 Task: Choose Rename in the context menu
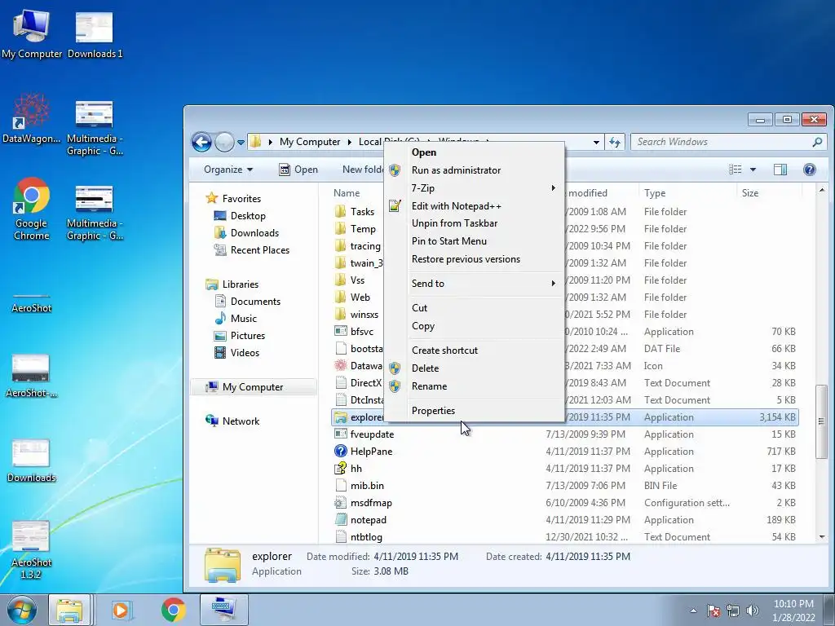474,386
